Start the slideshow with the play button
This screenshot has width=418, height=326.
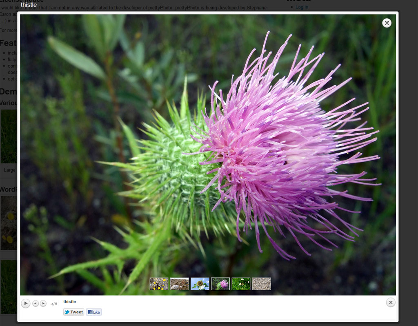[x=26, y=303]
